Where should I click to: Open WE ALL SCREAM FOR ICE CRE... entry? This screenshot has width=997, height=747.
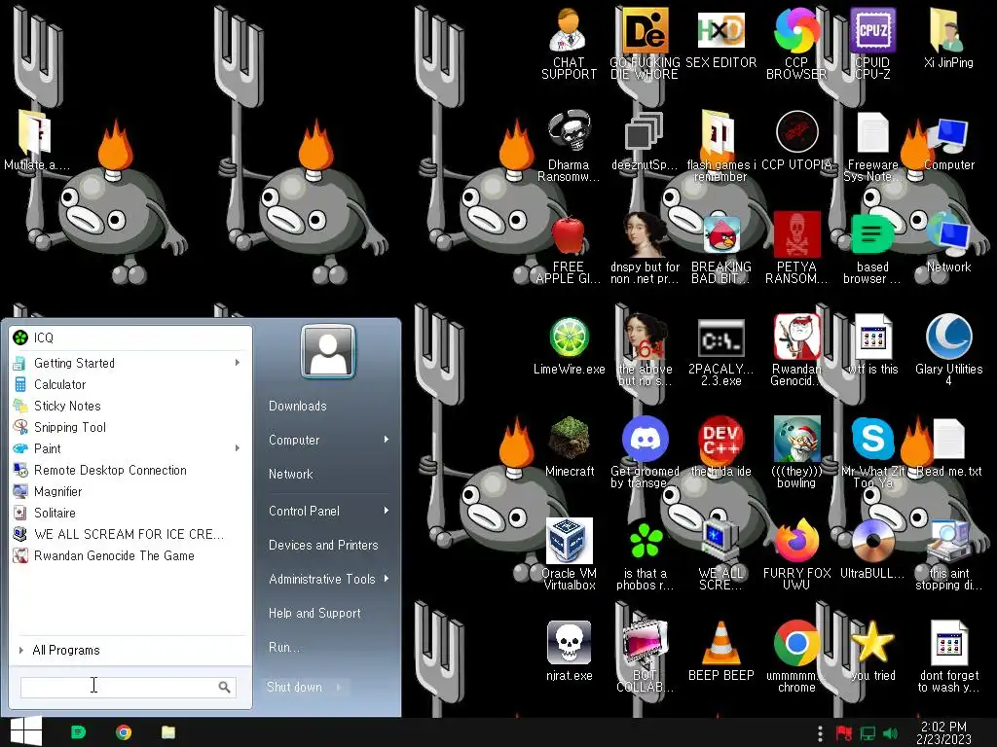pyautogui.click(x=130, y=534)
